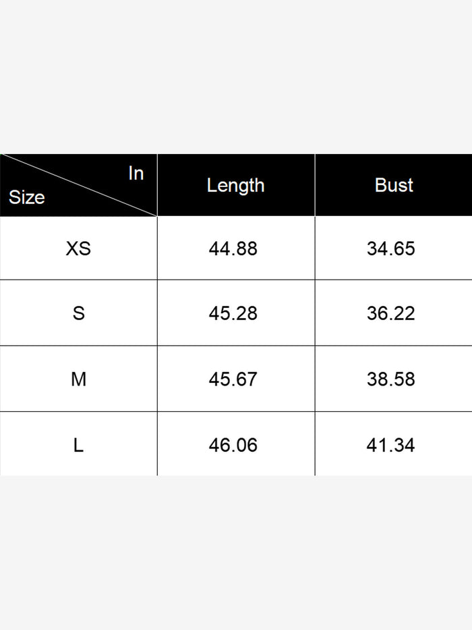
Task: Click the diagonal divider line in header cell
Action: click(78, 185)
